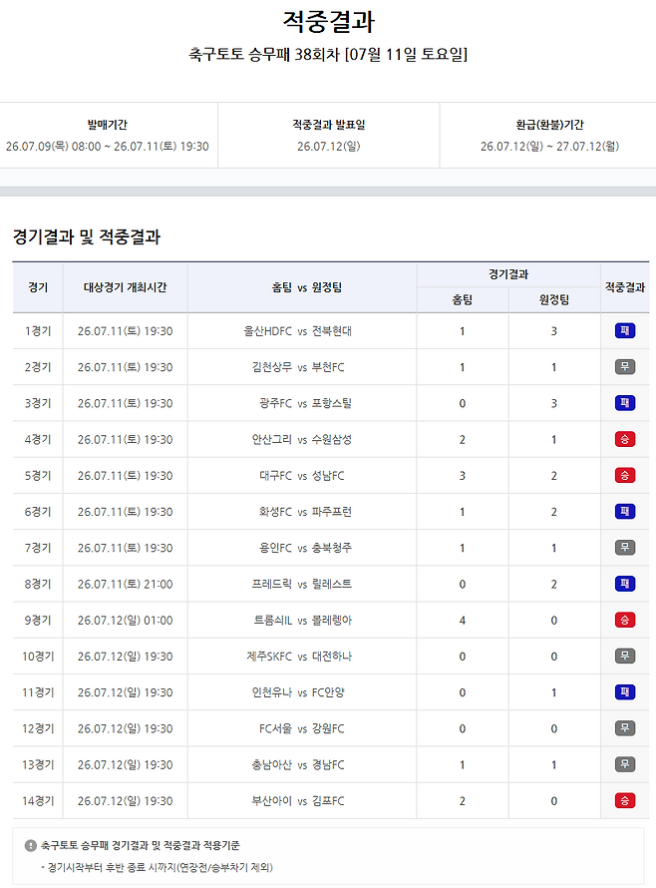Viewport: 656px width, 888px height.
Task: Click the 8경기 time 26.07.11(토) 21:00
Action: pyautogui.click(x=125, y=584)
